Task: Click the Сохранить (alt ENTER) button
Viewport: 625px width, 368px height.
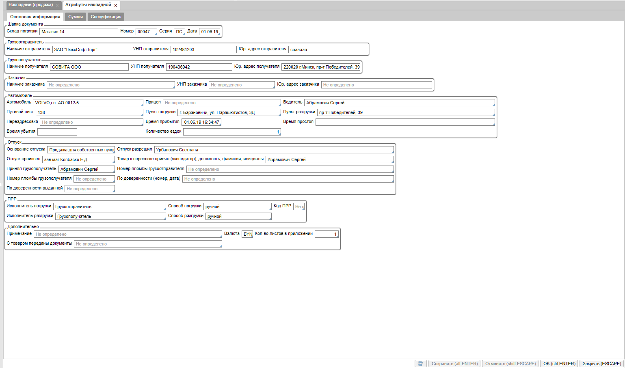Action: 454,364
